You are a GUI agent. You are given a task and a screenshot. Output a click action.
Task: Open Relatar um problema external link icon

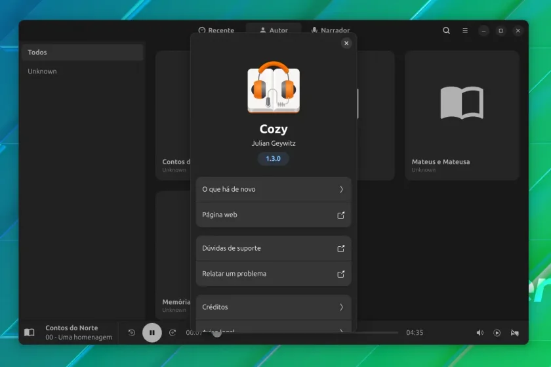(x=341, y=274)
